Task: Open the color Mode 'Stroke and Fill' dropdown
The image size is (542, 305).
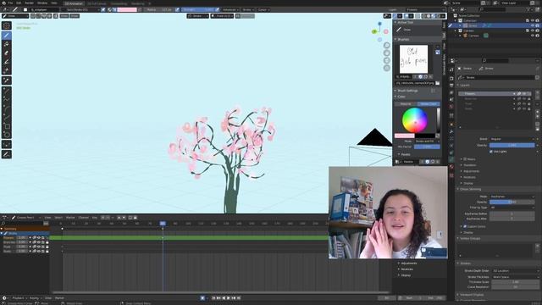Action: click(x=427, y=141)
